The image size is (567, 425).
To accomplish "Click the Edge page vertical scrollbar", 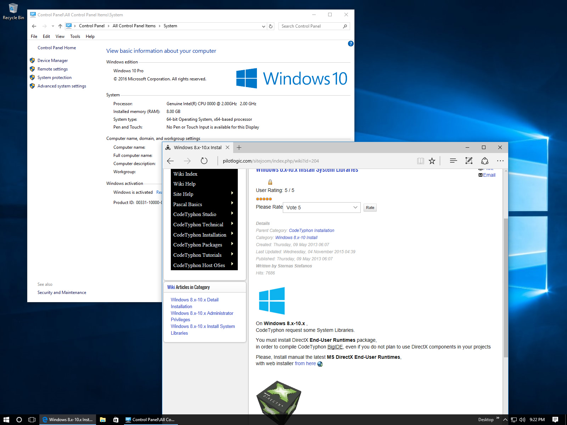I will [x=506, y=288].
